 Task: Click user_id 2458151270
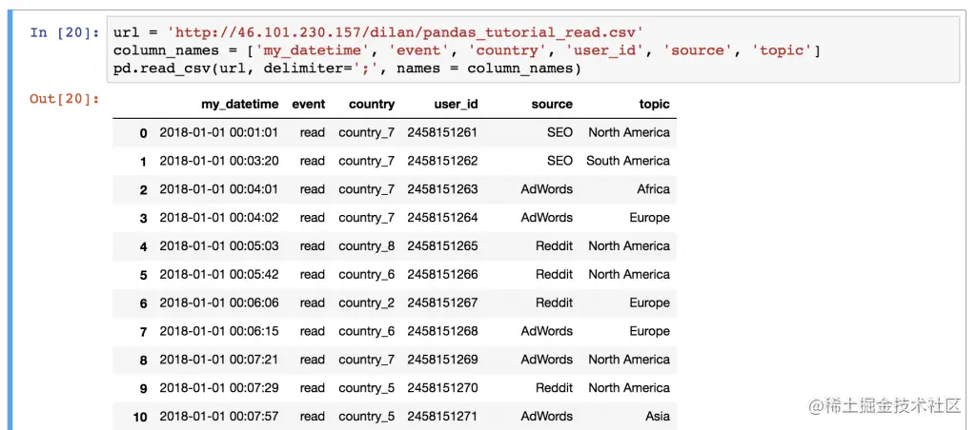point(442,388)
